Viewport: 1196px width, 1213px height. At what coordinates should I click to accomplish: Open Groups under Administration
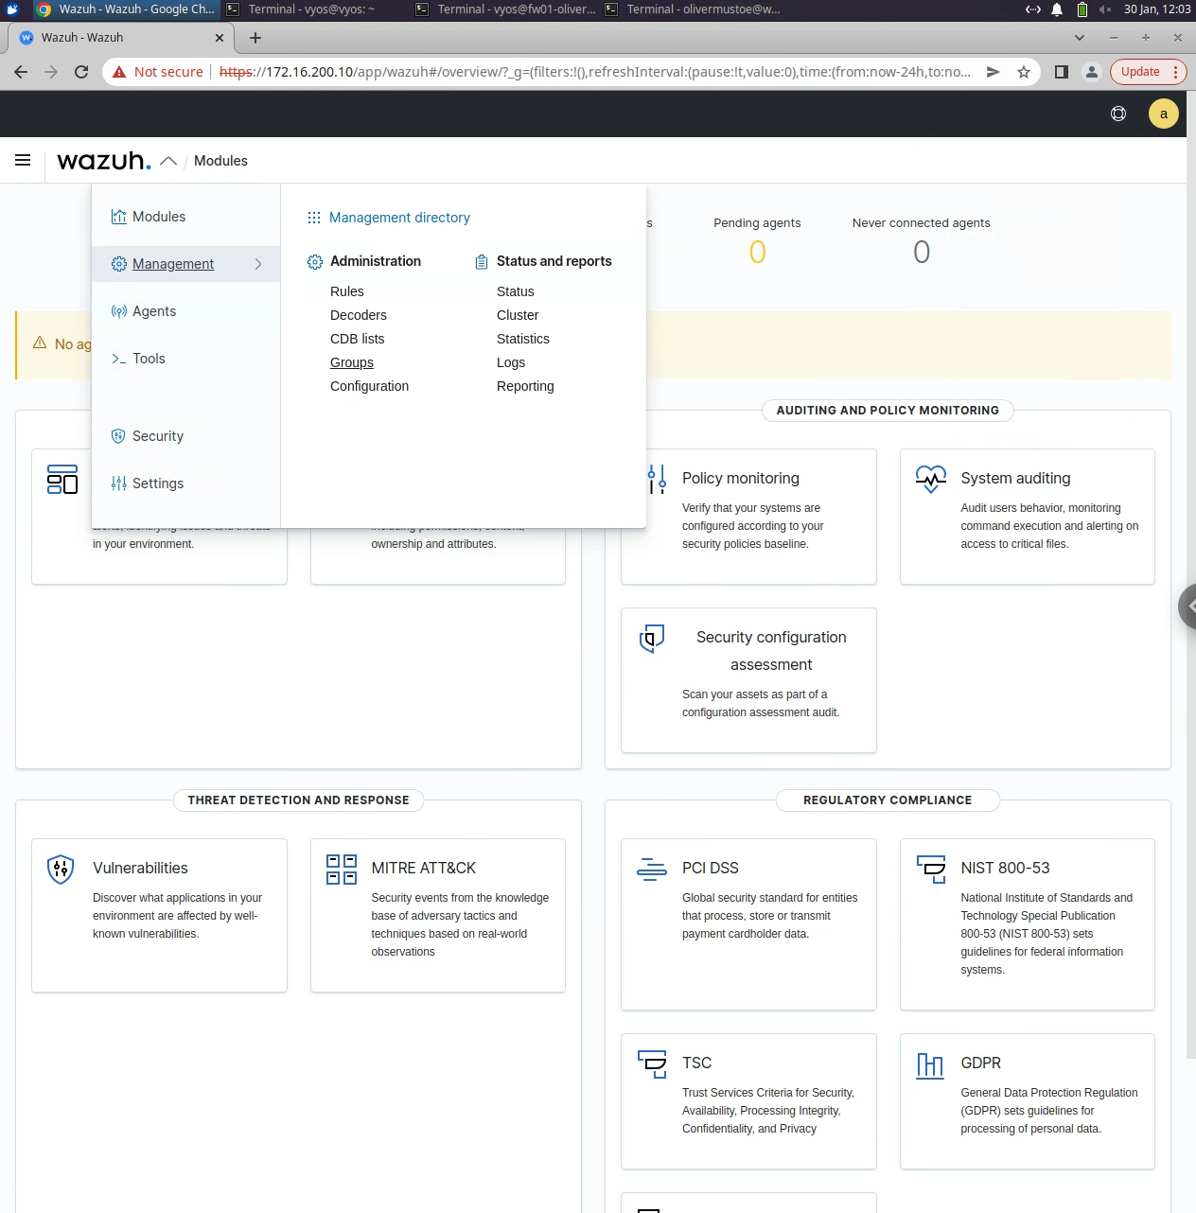point(352,362)
